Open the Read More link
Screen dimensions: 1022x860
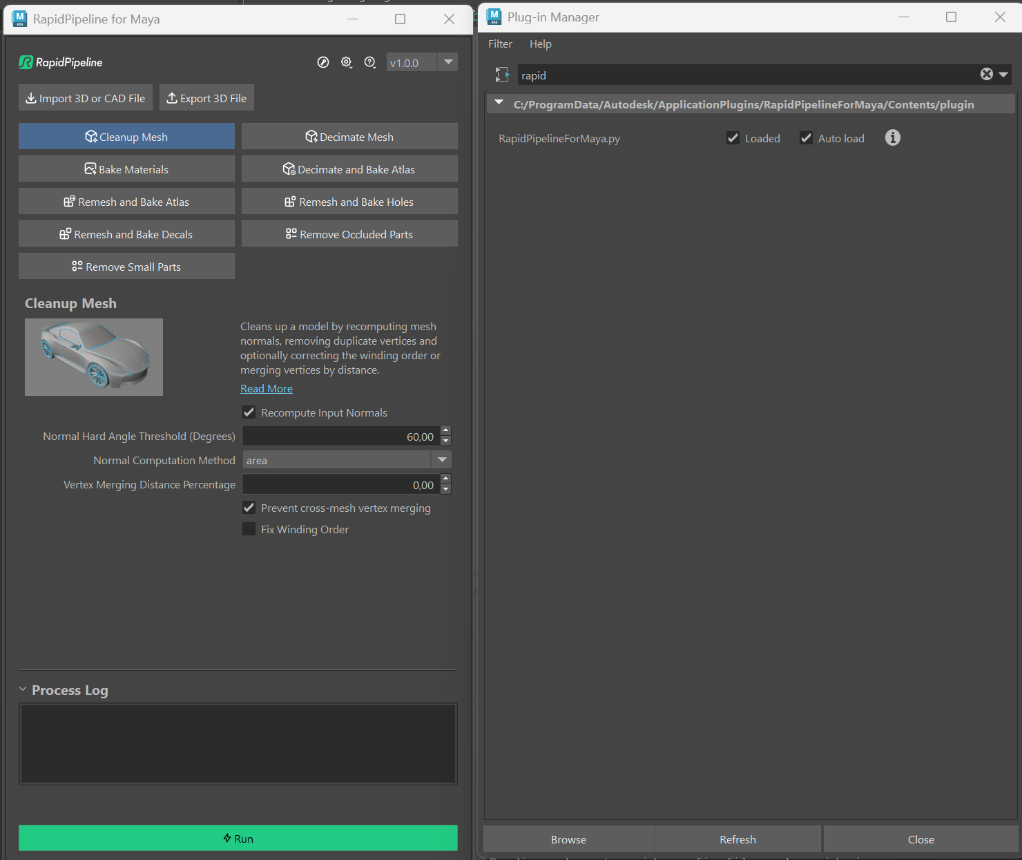[267, 389]
